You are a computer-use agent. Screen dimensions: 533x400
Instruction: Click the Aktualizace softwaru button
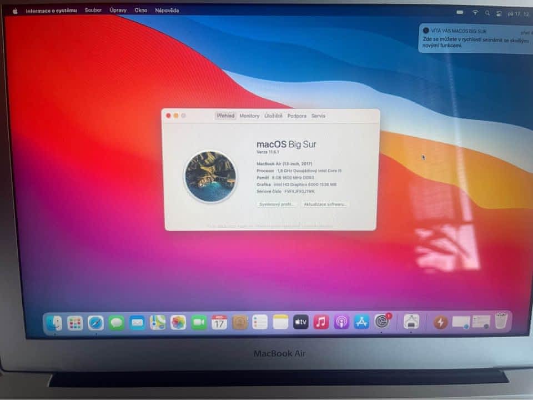(x=325, y=204)
